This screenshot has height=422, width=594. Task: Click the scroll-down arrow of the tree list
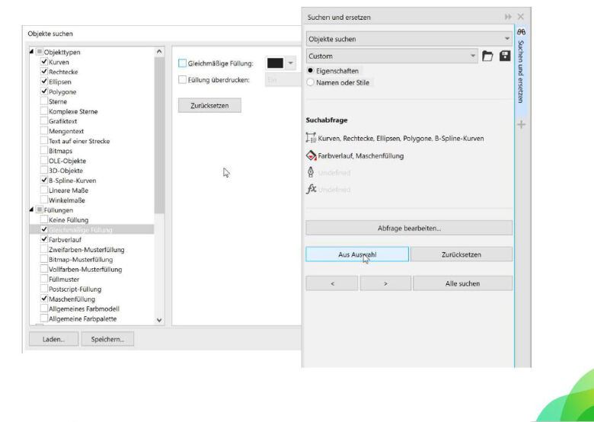coord(159,320)
